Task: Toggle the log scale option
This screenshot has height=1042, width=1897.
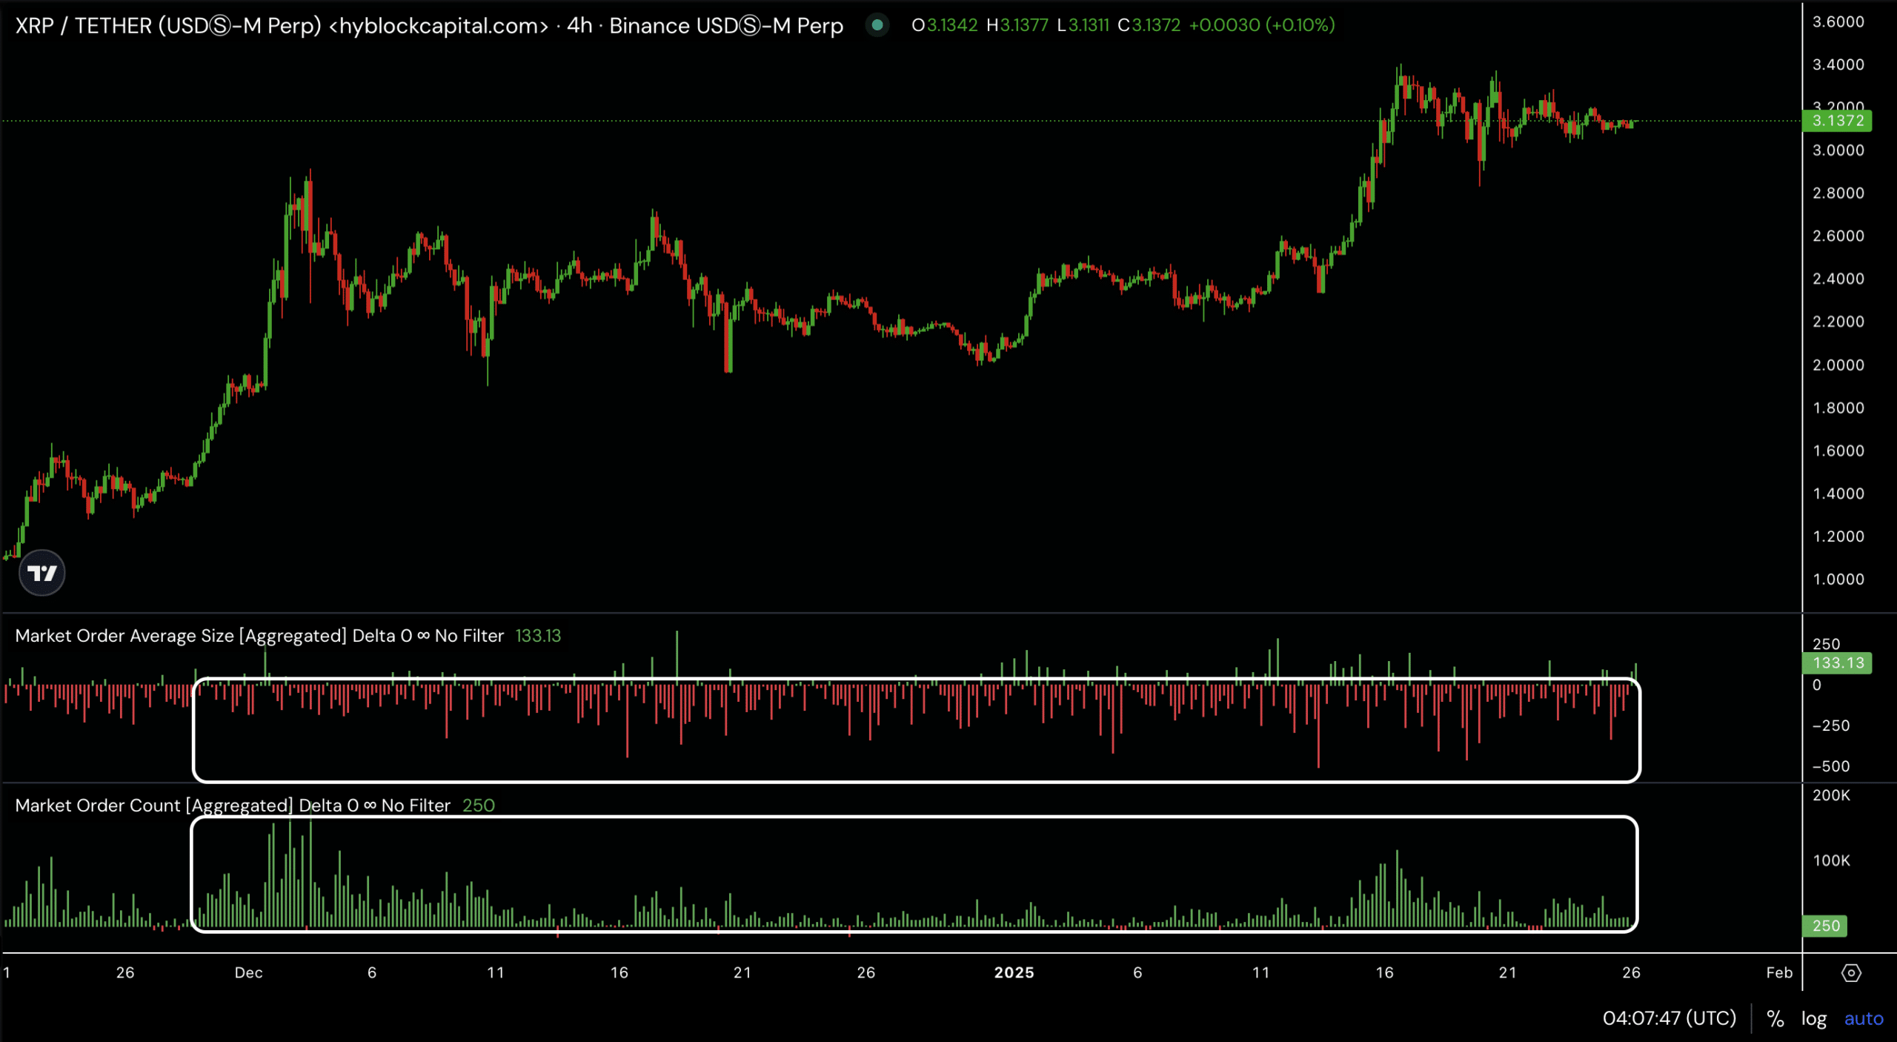Action: pyautogui.click(x=1813, y=1019)
